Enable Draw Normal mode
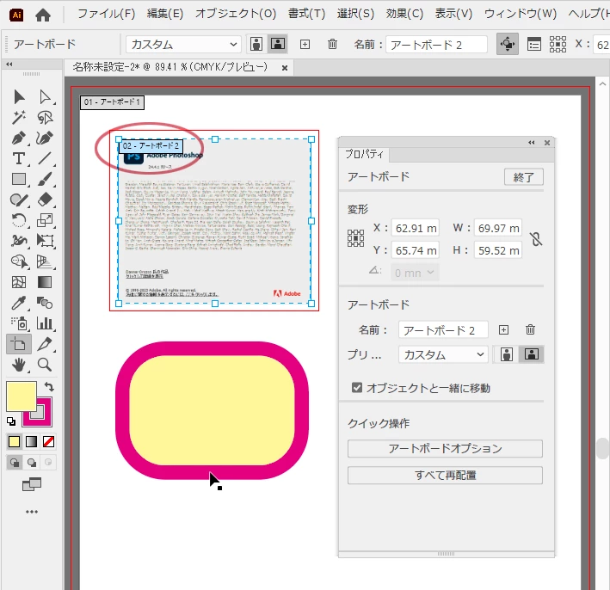The height and width of the screenshot is (590, 610). (x=15, y=462)
